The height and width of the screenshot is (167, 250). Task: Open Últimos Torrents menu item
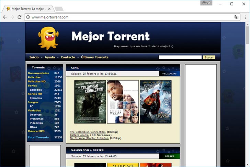(x=95, y=57)
